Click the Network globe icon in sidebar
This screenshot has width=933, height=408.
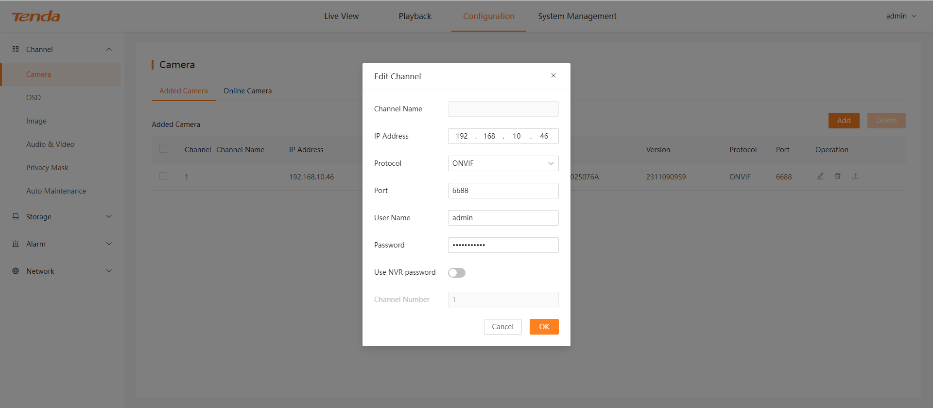(16, 271)
